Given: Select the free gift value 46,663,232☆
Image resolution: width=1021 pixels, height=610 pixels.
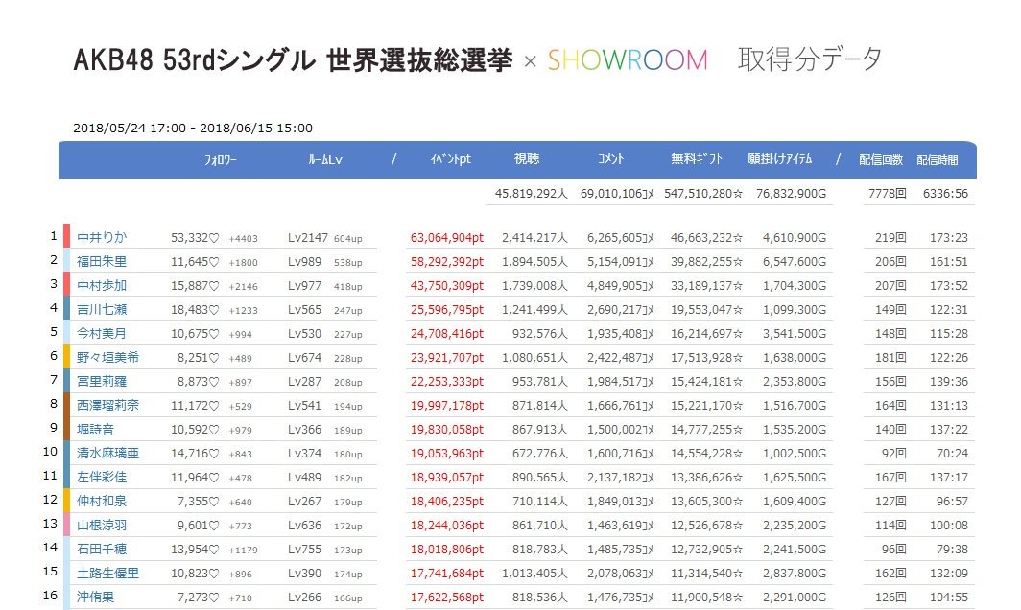Looking at the screenshot, I should point(706,238).
